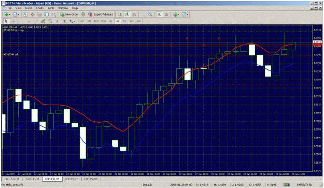Click the MetaTrader title bar app icon
The image size is (324, 188).
(x=4, y=3)
